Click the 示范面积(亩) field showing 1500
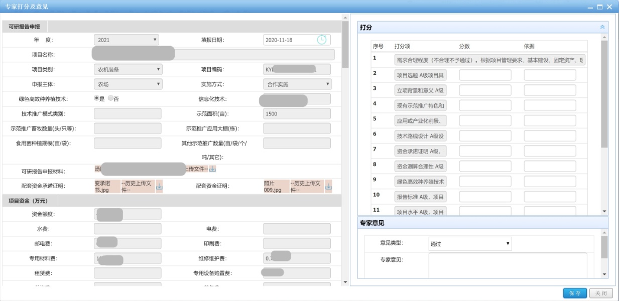Viewport: 619px width, 301px height. pos(297,114)
